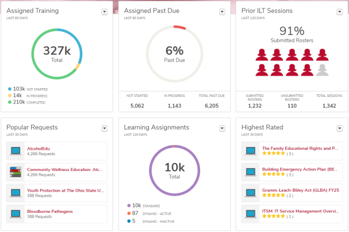This screenshot has height=232, width=349.
Task: Click the blue Dynamic - Inactive legend dot
Action: (129, 221)
